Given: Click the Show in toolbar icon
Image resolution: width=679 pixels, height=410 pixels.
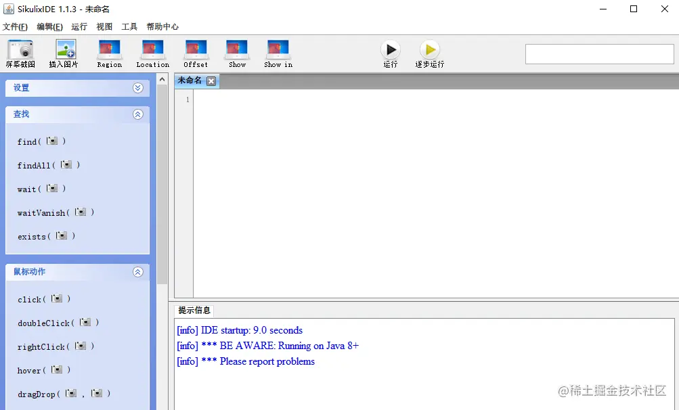Looking at the screenshot, I should pos(278,49).
